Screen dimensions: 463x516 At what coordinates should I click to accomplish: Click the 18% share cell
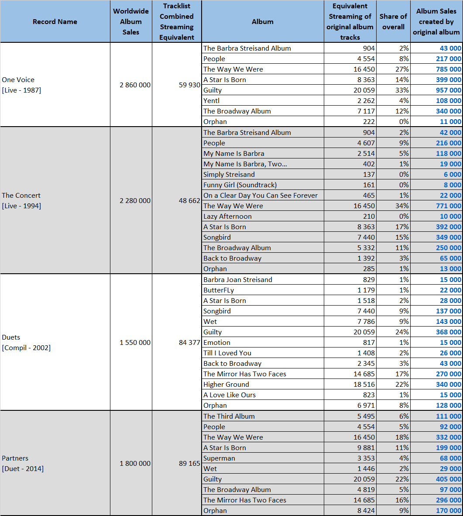(x=393, y=437)
